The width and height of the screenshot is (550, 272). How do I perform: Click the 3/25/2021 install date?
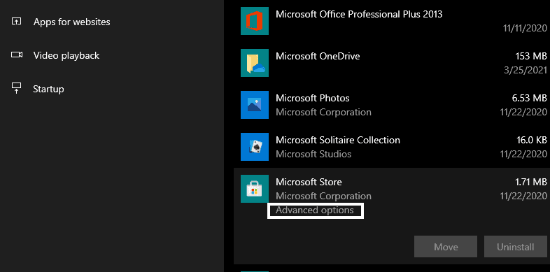525,70
